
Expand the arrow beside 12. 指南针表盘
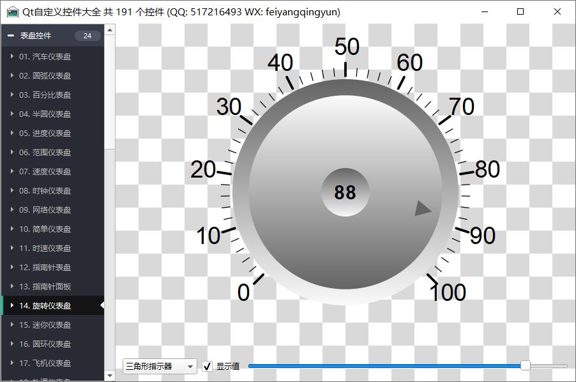coord(12,267)
